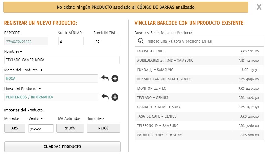Select MOUSE • GENIUS from product list
Viewport: 268px width, 154px height.
[184, 51]
